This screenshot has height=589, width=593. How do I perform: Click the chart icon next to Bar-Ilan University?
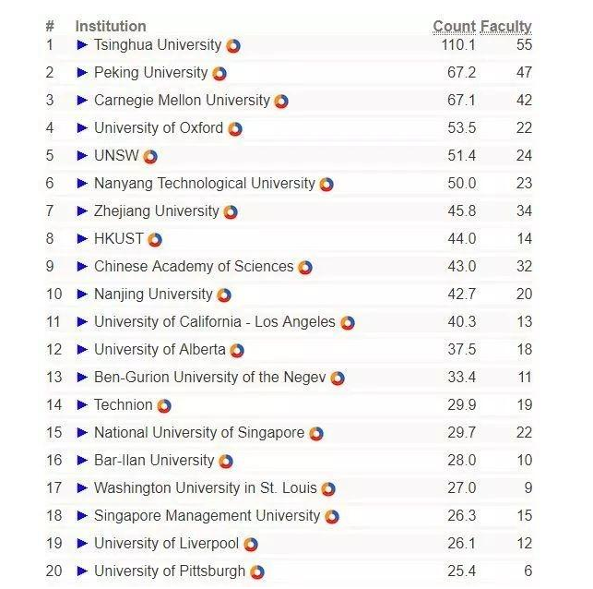(x=226, y=462)
